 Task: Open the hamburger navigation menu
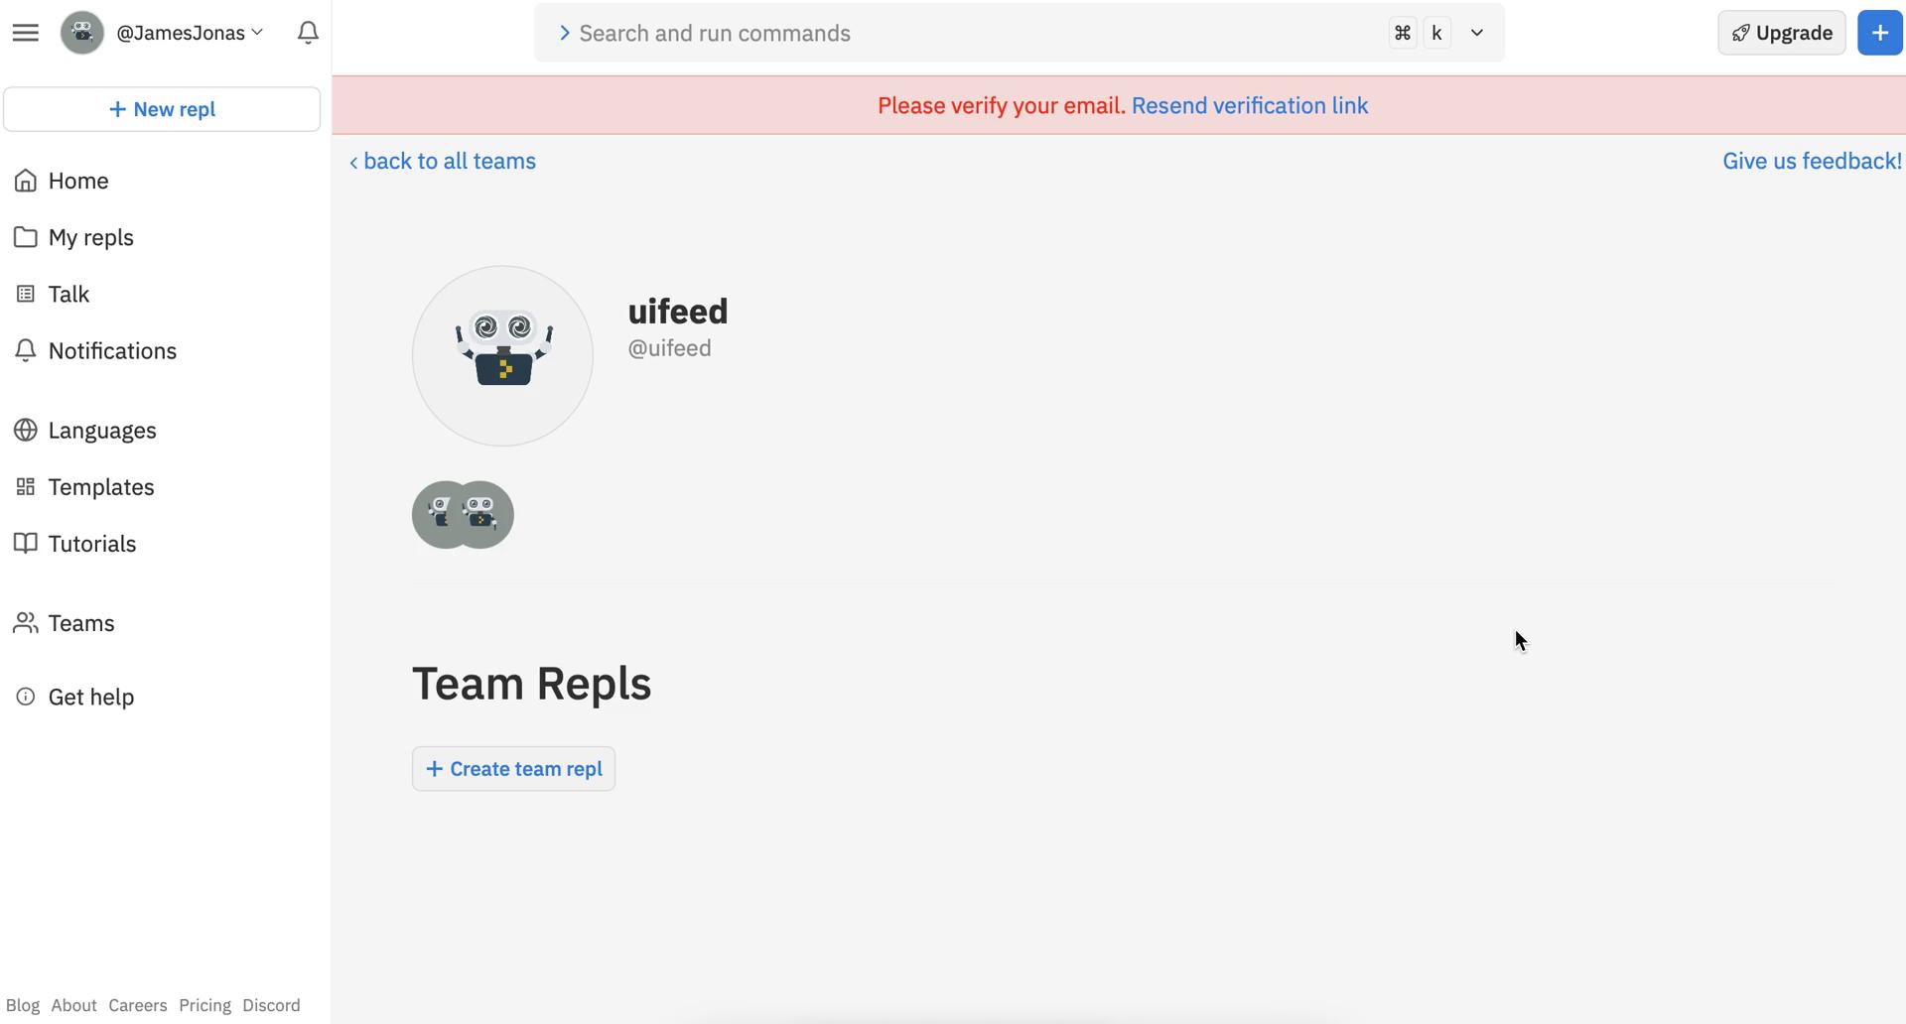[25, 32]
